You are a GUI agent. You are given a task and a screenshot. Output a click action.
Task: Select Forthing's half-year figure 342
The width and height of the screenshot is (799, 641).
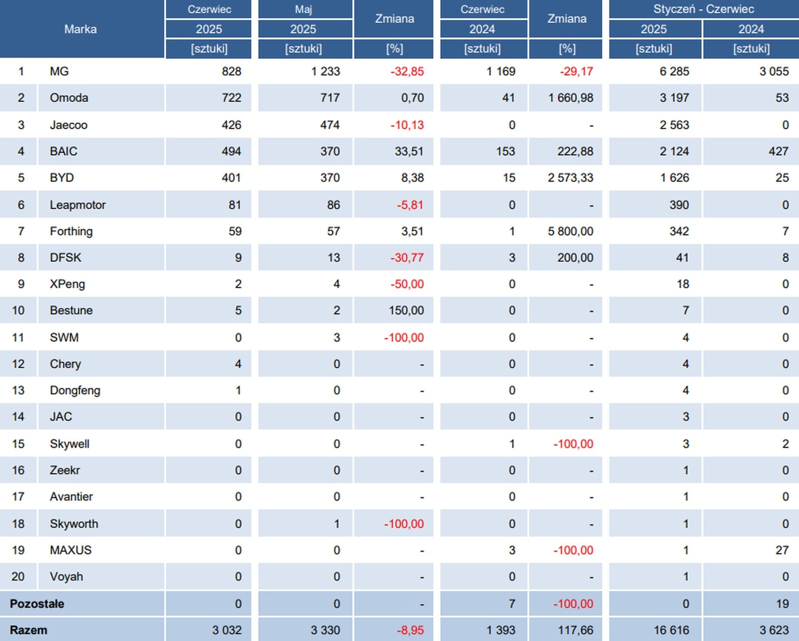(x=679, y=231)
